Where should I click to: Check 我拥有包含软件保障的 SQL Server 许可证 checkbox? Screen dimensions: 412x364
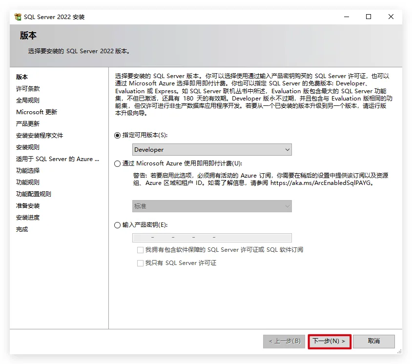point(141,250)
